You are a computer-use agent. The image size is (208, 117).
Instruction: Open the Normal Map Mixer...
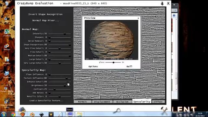(x=46, y=20)
